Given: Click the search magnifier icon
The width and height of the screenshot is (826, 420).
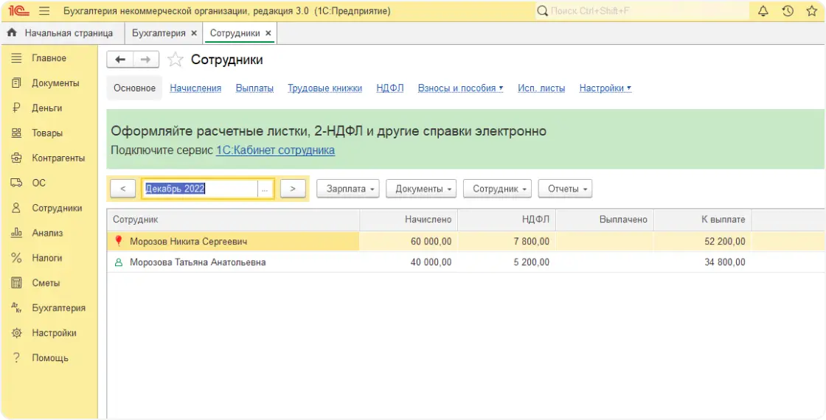Looking at the screenshot, I should (543, 11).
